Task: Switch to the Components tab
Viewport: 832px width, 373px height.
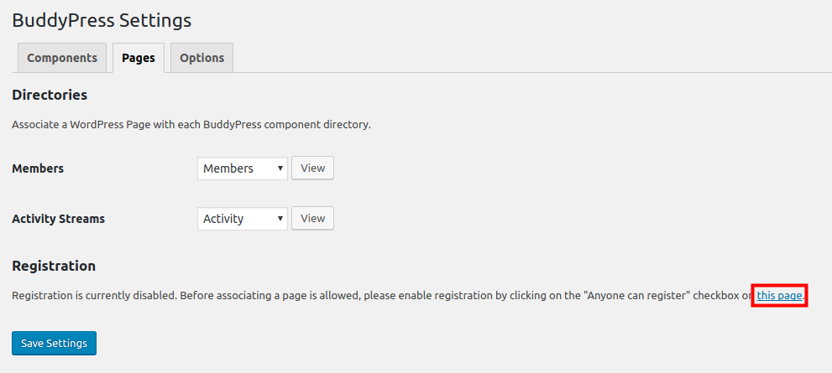Action: coord(62,58)
